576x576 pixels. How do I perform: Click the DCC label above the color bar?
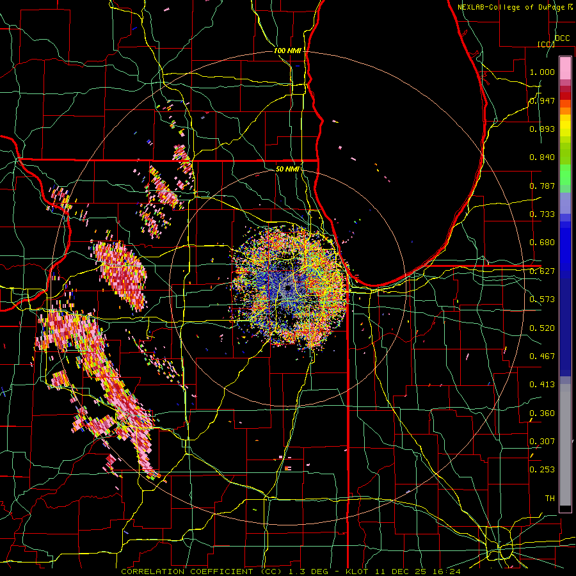click(x=562, y=38)
